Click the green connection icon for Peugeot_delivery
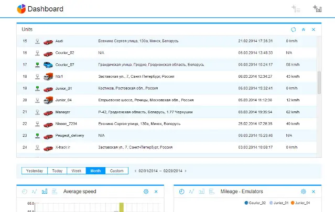 point(37,136)
